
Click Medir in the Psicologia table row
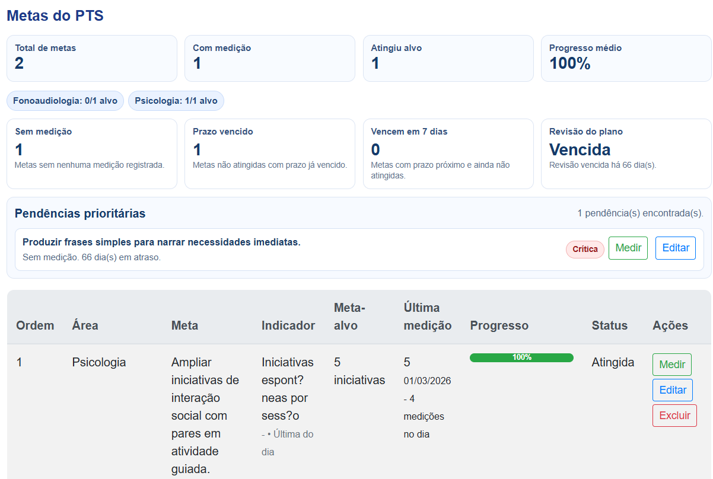coord(672,365)
